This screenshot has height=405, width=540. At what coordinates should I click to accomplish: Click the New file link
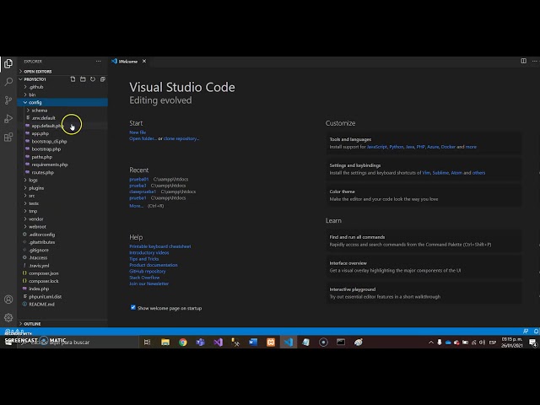point(138,132)
